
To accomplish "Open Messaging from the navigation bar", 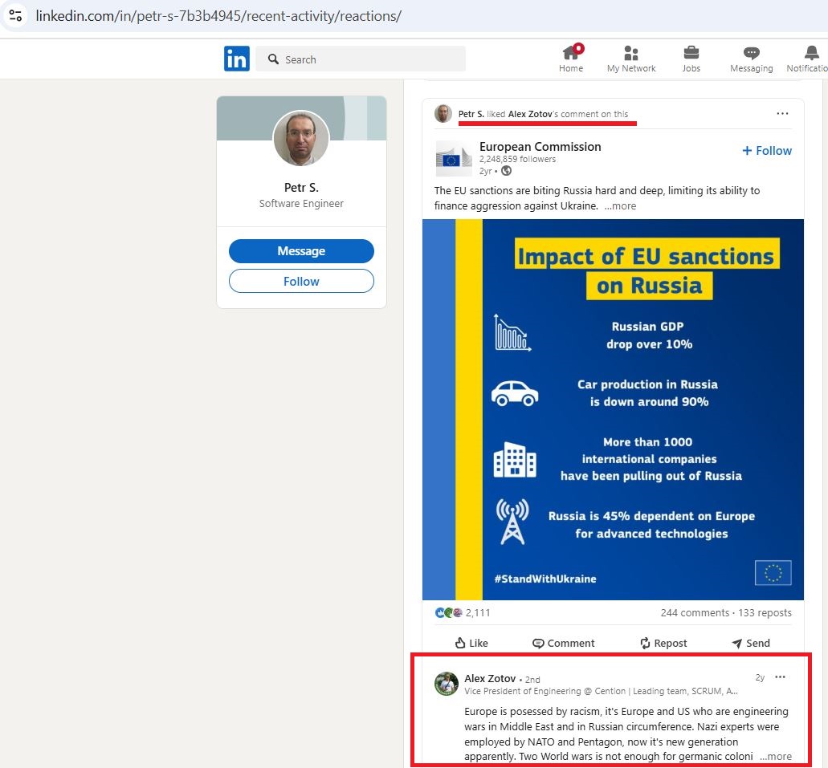I will click(751, 59).
